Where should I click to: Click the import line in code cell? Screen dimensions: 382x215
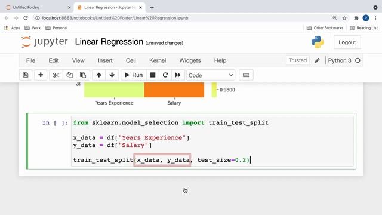(171, 123)
